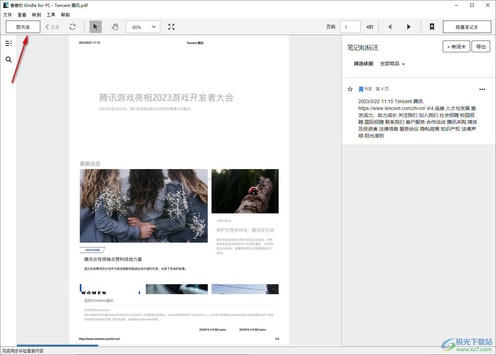This screenshot has width=496, height=355.
Task: Click 拒绝所有分析型Cookies text
Action: [213, 330]
